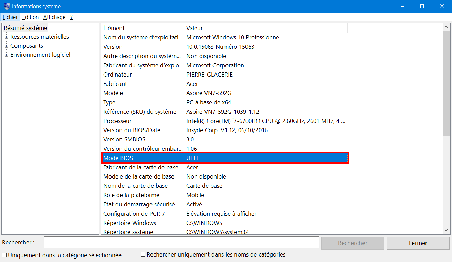This screenshot has height=262, width=452.
Task: Select the Référence (SKU) du système row
Action: coord(224,112)
